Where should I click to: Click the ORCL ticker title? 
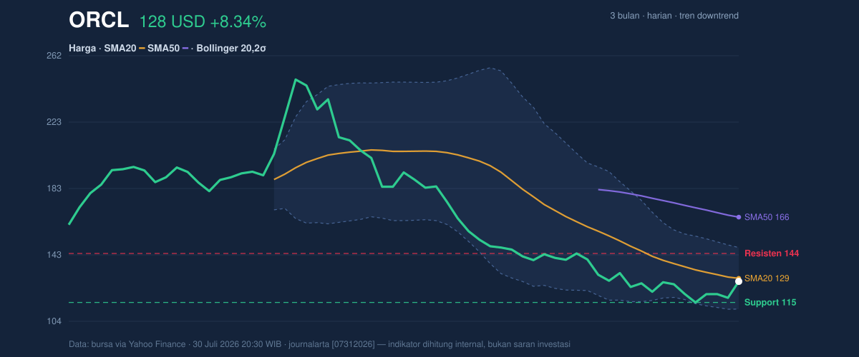click(x=99, y=21)
